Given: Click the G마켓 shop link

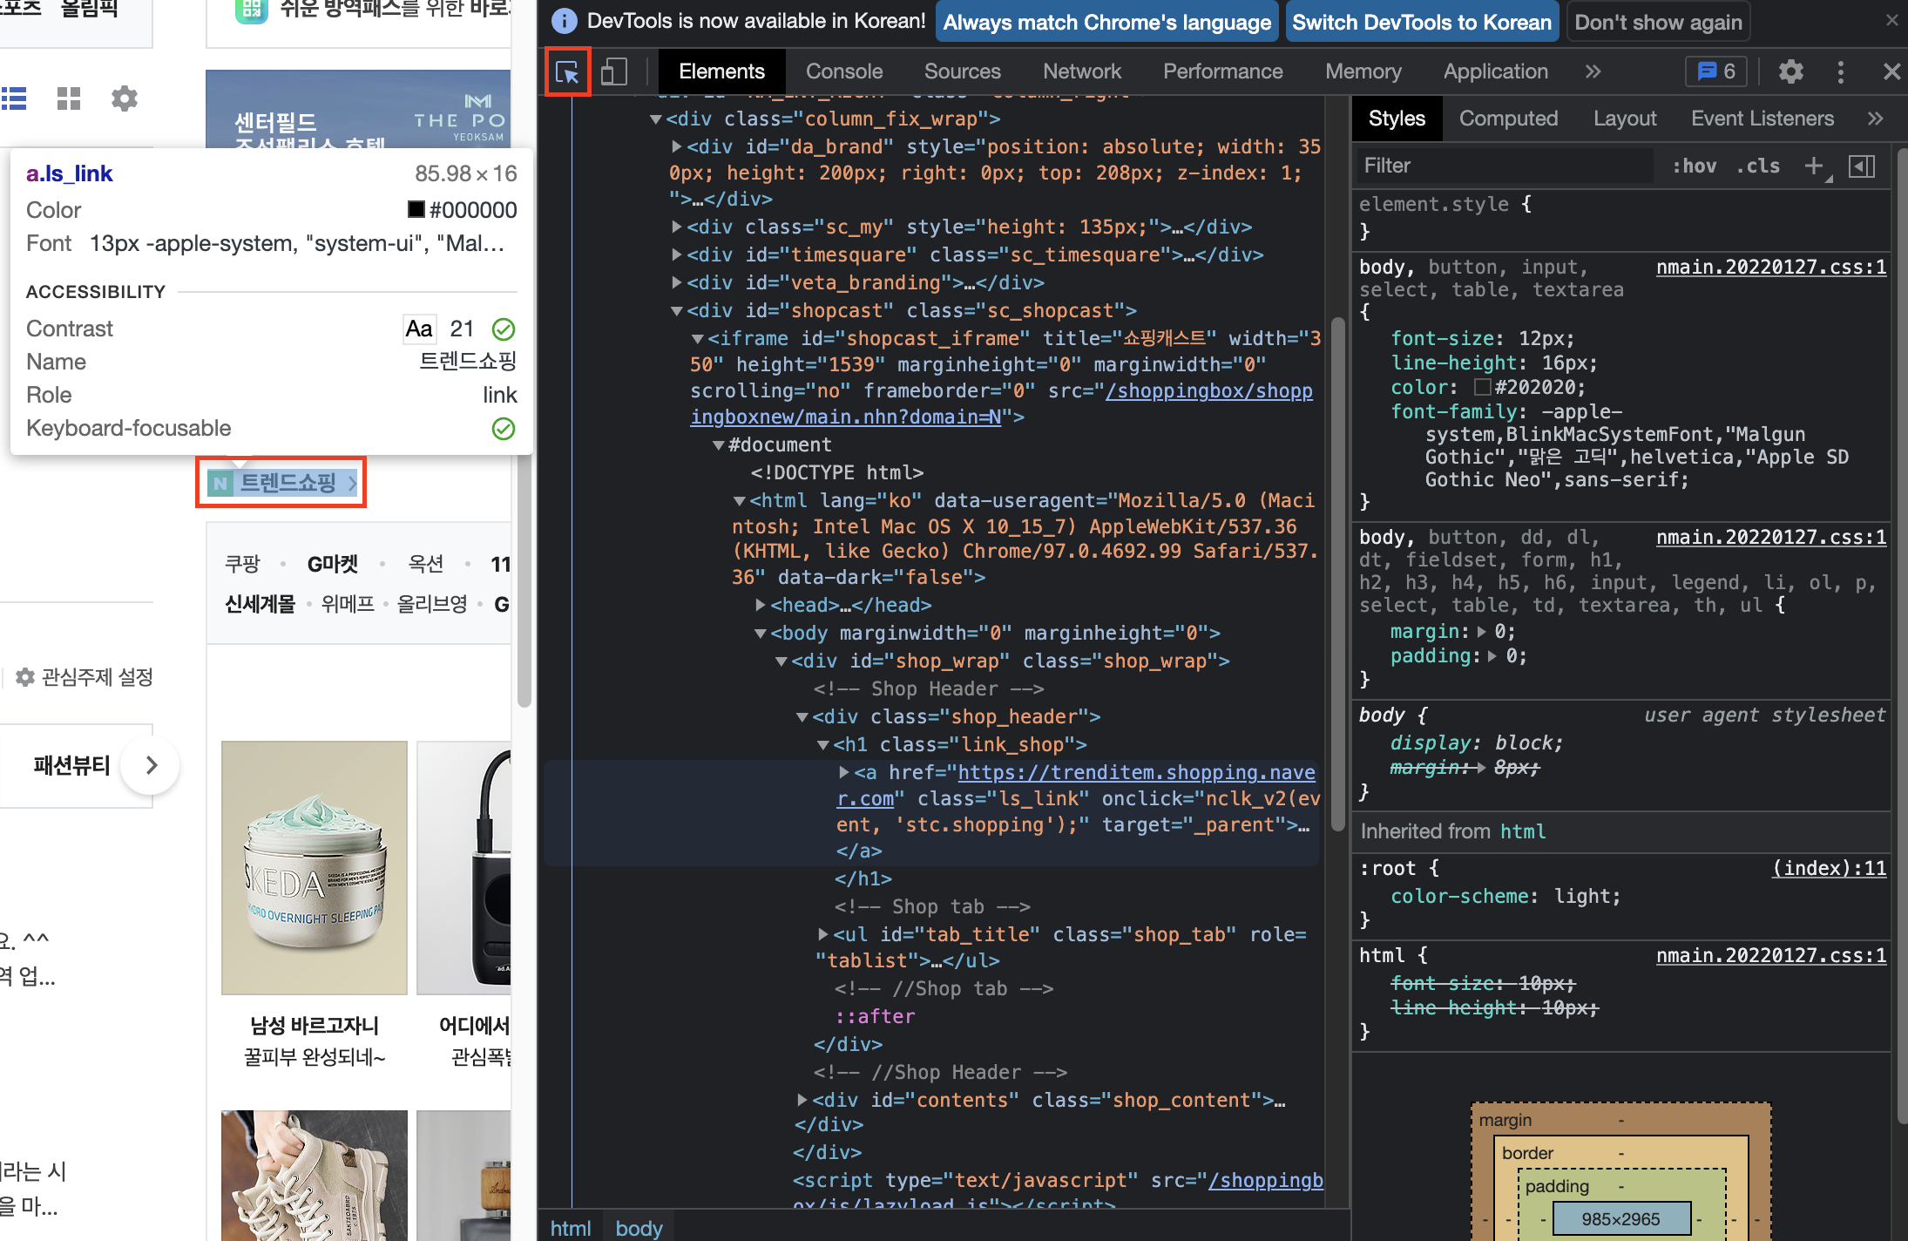Looking at the screenshot, I should pyautogui.click(x=333, y=564).
